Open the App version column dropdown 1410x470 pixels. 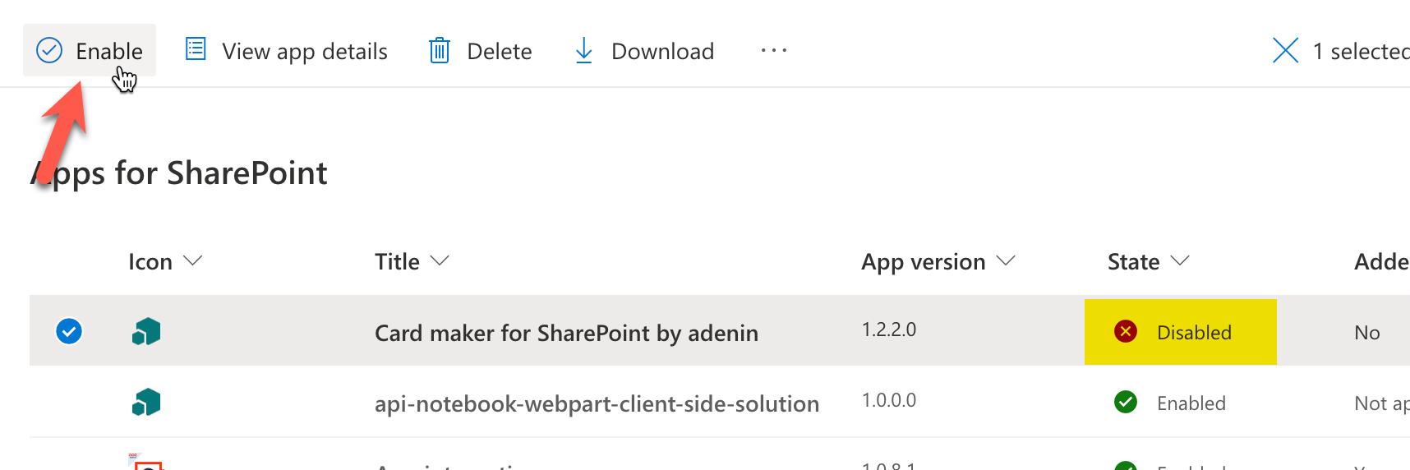(x=1006, y=261)
